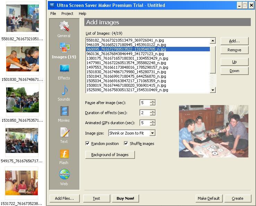Open the Project menu
The width and height of the screenshot is (256, 206).
pos(67,14)
